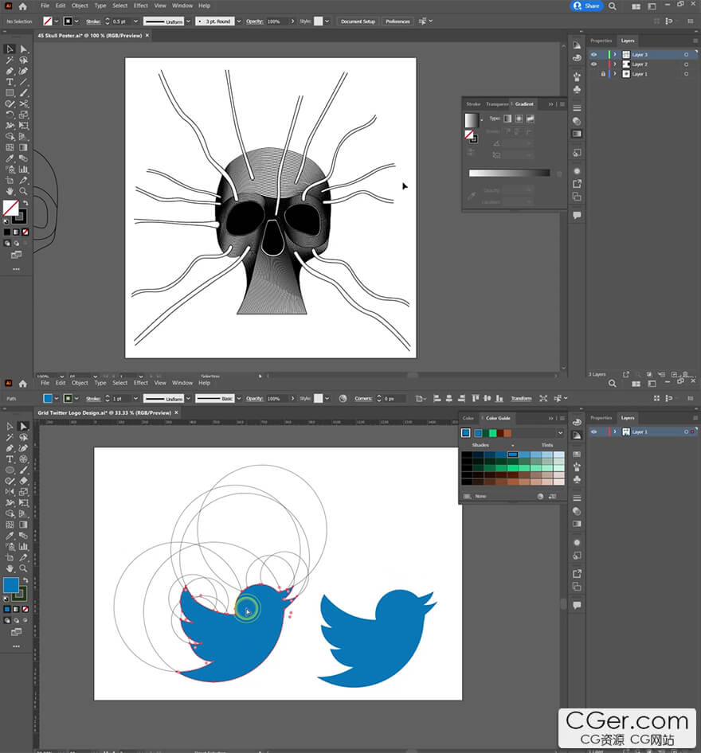The image size is (701, 753).
Task: Open the Effect menu in Skull Poster window
Action: [141, 6]
